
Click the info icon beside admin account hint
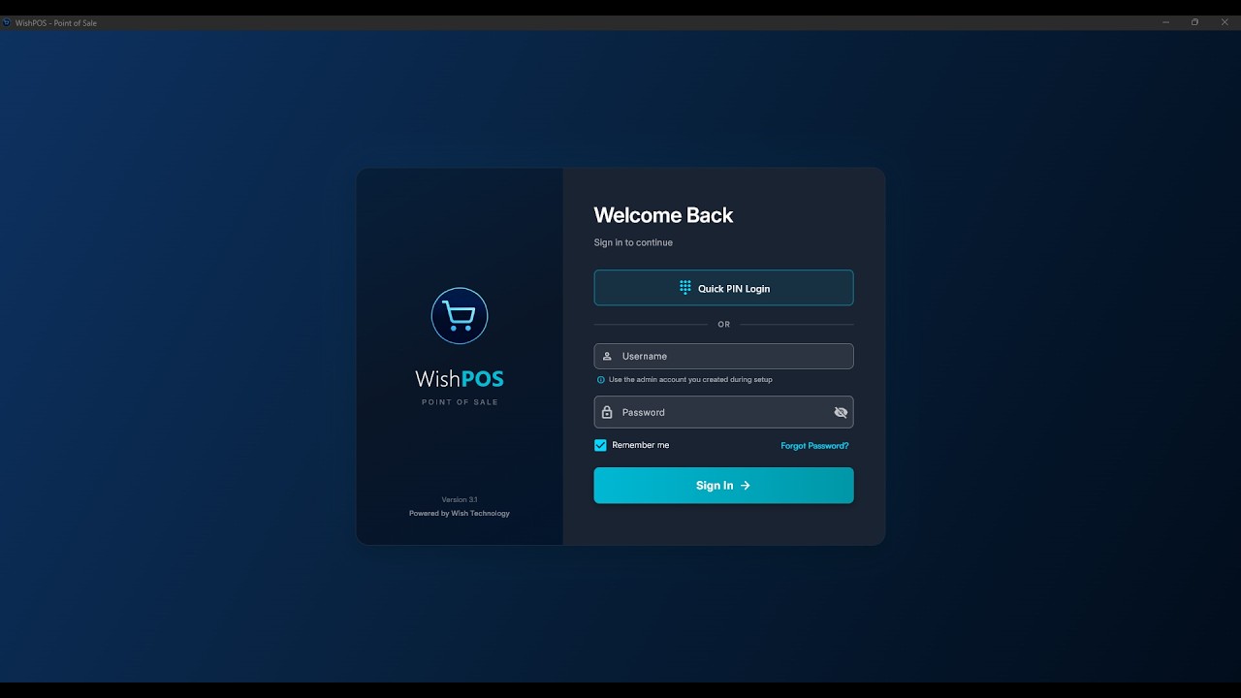pos(601,380)
